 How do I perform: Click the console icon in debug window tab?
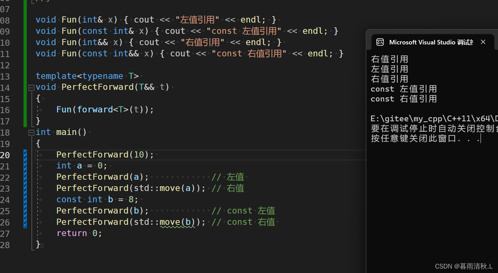point(380,42)
